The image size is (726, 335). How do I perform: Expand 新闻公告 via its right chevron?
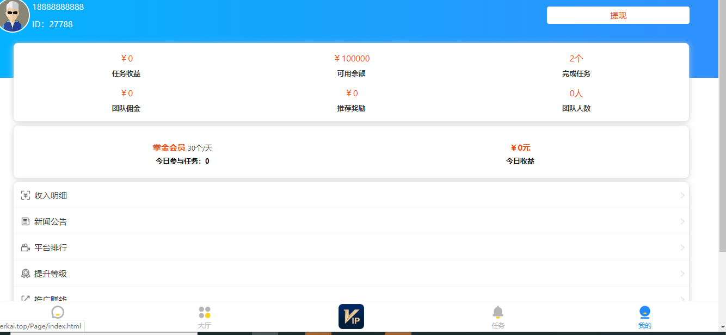682,221
